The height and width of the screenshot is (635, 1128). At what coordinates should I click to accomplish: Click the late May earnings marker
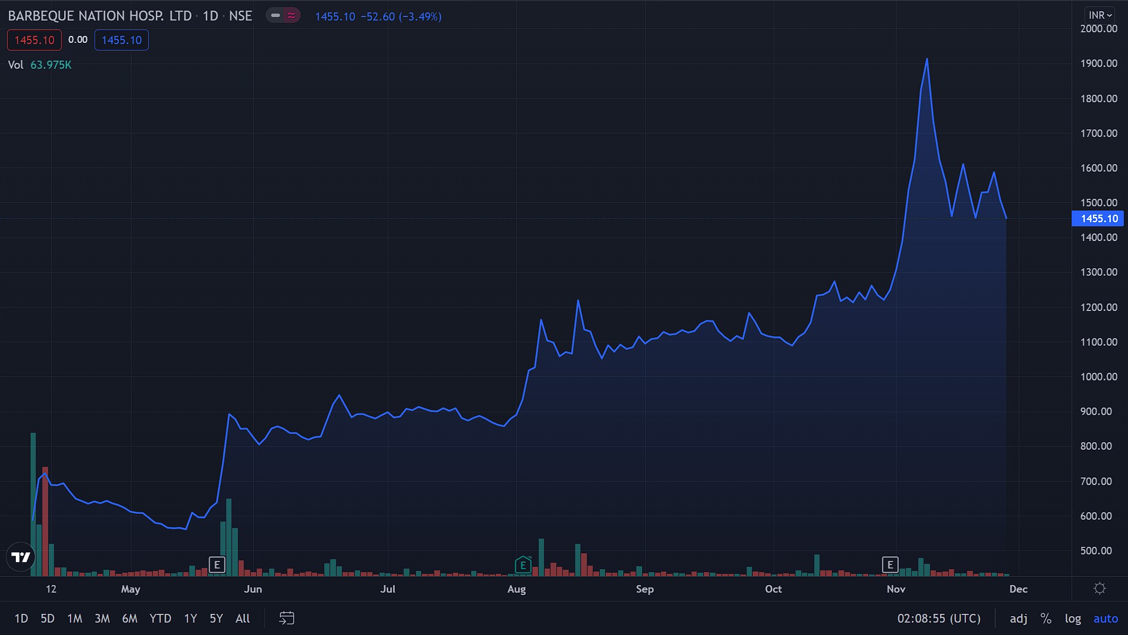217,565
